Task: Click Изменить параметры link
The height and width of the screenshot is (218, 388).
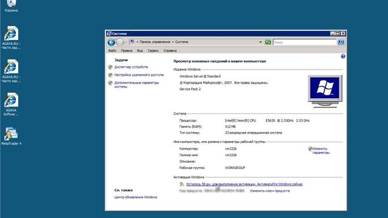Action: coord(321,151)
